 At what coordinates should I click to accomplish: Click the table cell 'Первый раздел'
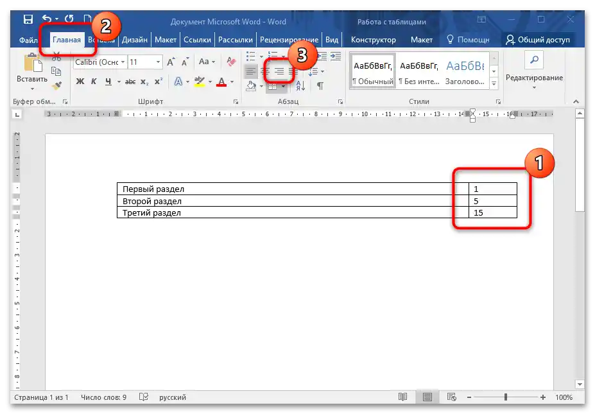[x=293, y=189]
